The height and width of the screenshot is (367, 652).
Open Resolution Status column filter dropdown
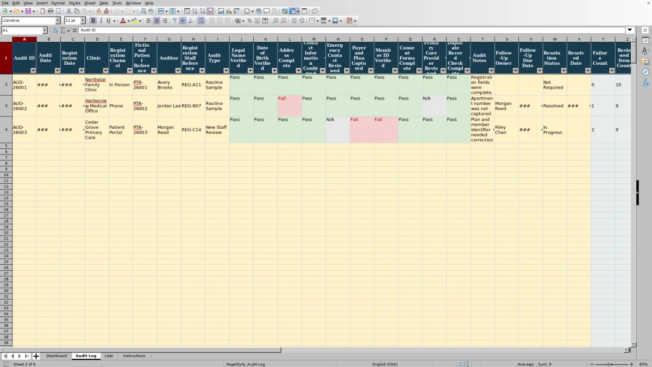[563, 71]
